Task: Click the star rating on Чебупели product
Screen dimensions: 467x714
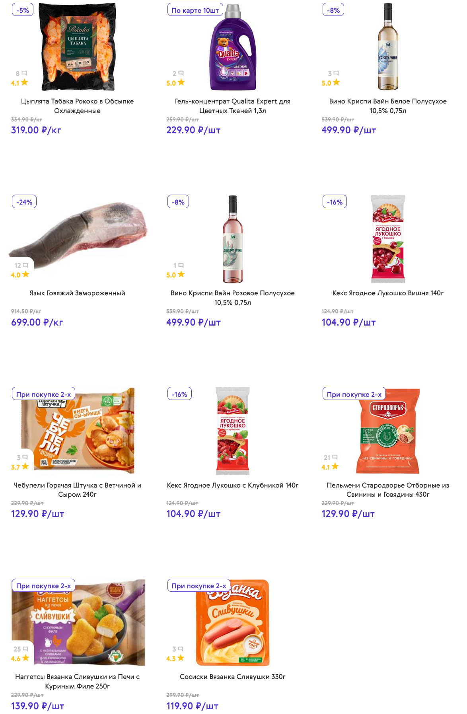Action: tap(20, 466)
